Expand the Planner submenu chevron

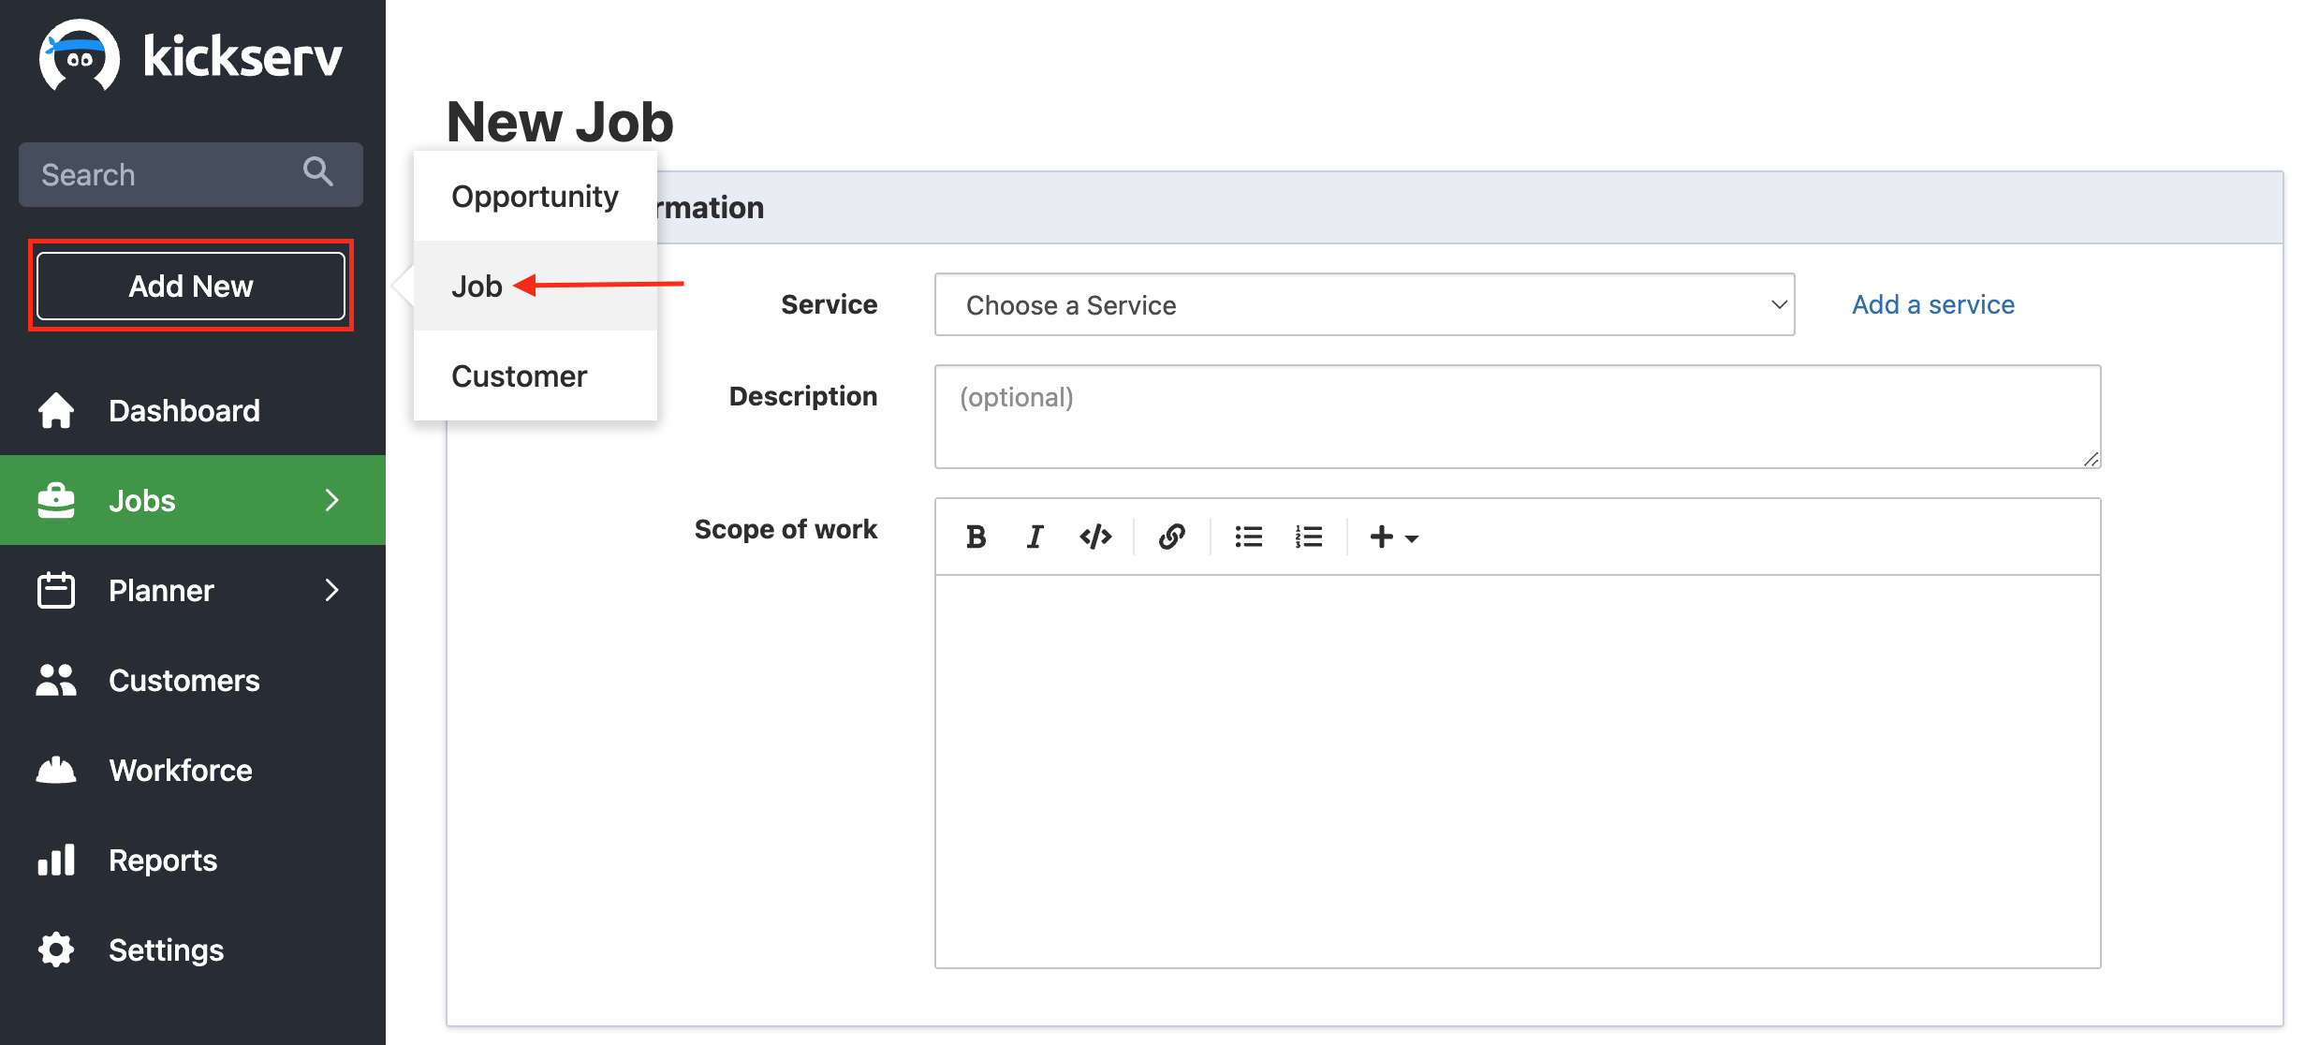(331, 590)
